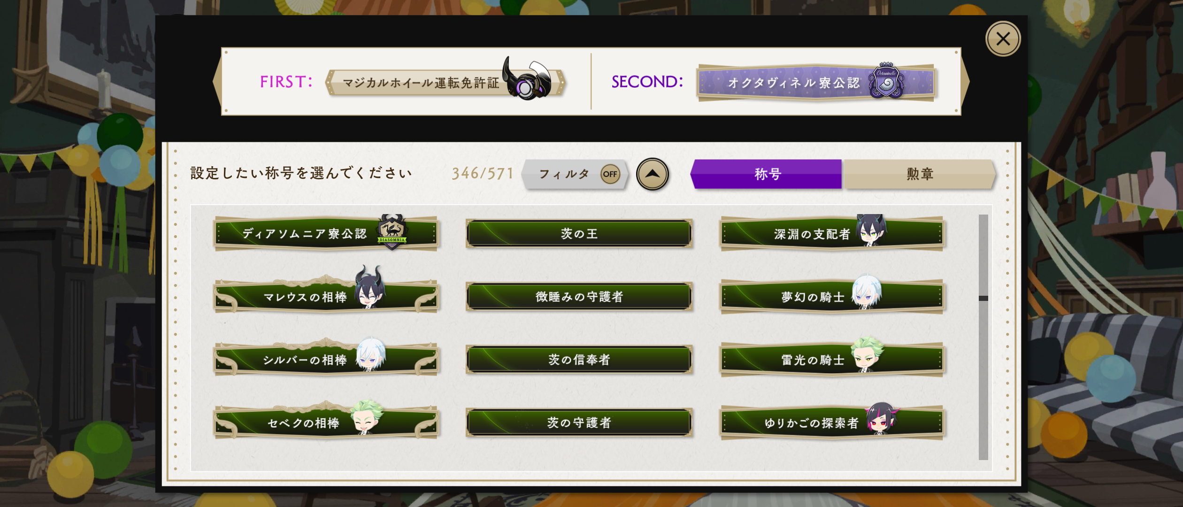Select the 称号 tab

tap(766, 174)
